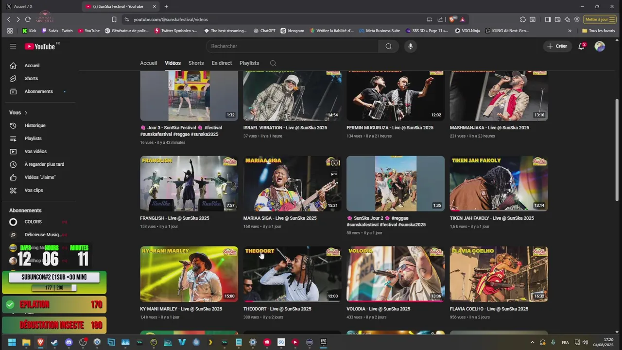Click the Créer button
Screen dimensions: 622x350
coord(557,46)
